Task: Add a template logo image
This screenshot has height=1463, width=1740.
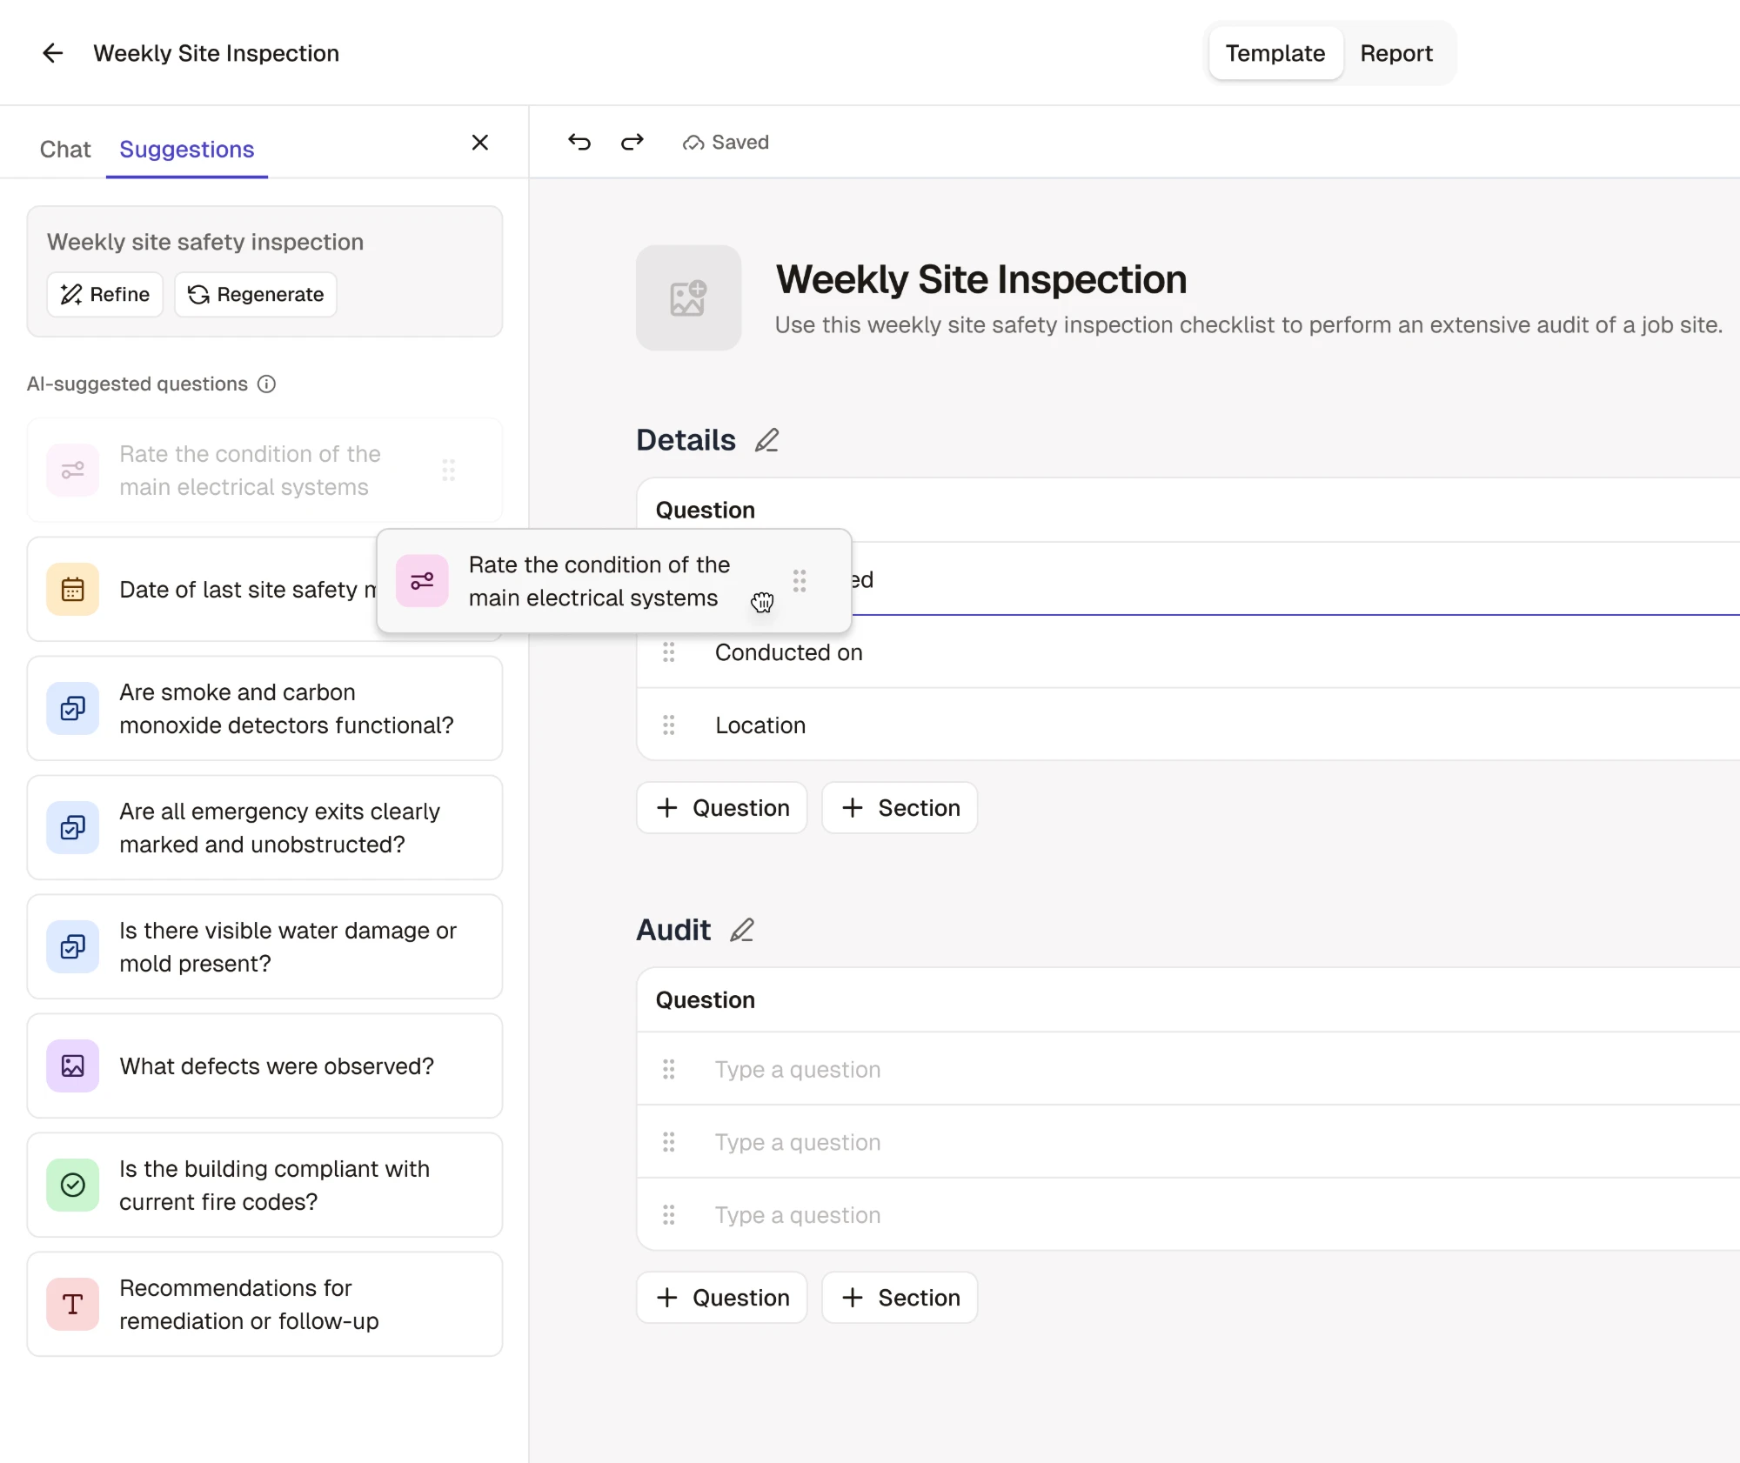Action: [x=688, y=297]
